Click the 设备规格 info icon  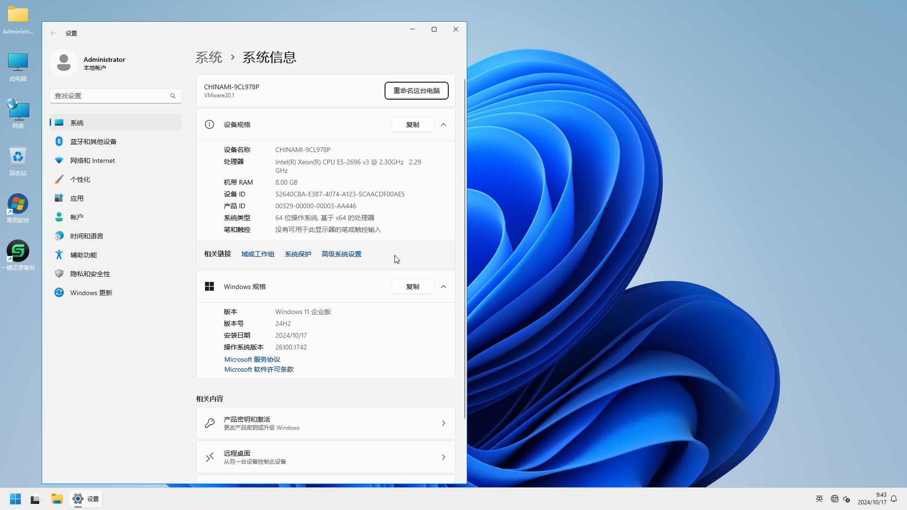pyautogui.click(x=209, y=125)
